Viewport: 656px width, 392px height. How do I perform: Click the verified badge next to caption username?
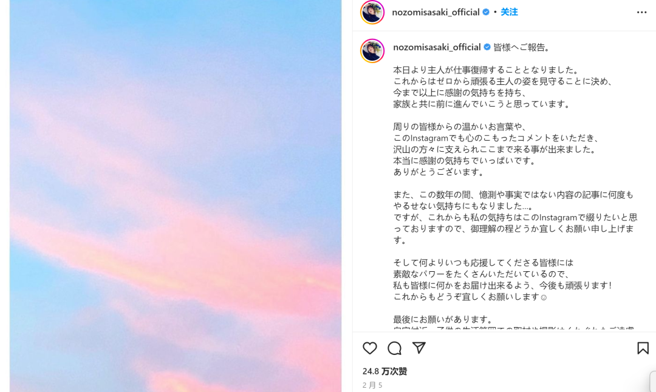tap(487, 47)
